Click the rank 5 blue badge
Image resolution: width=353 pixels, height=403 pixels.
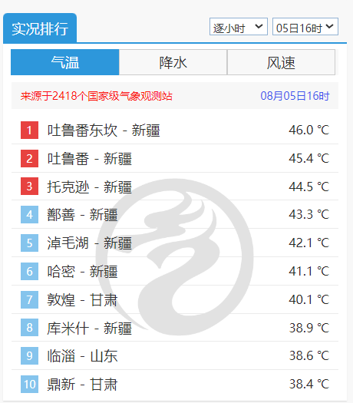point(30,243)
